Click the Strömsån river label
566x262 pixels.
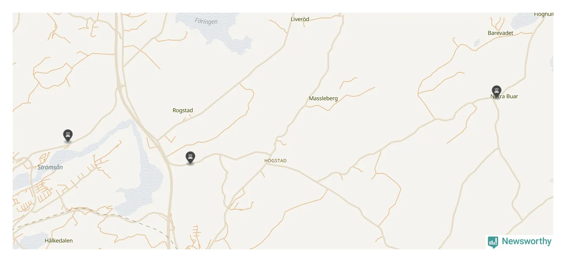point(50,167)
